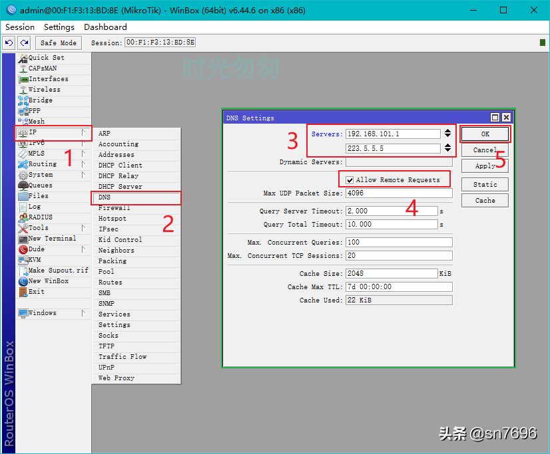Select ARP in IP submenu
The image size is (550, 454).
coord(137,134)
